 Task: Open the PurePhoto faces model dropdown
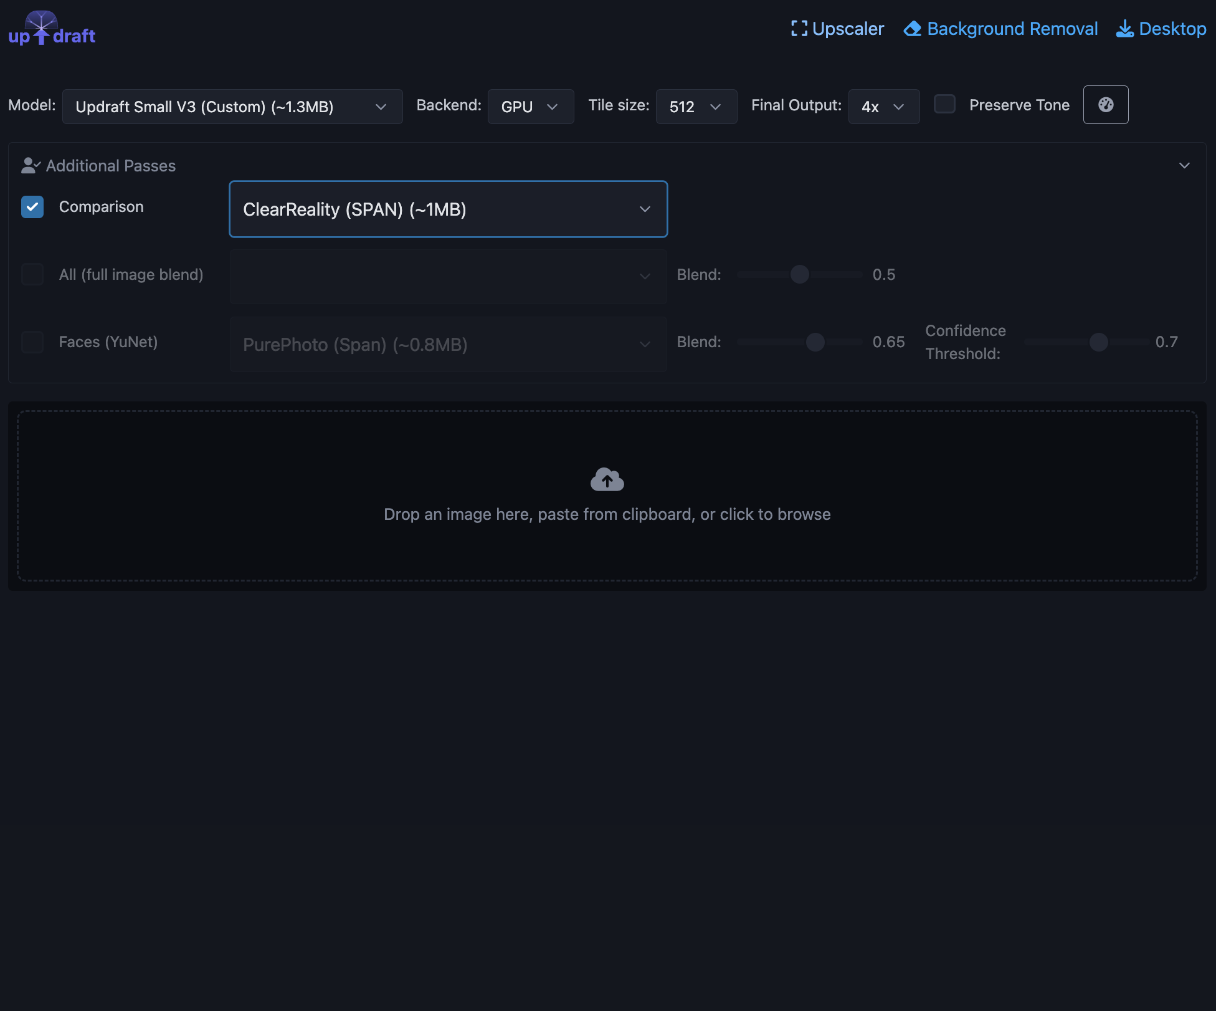[x=449, y=344]
